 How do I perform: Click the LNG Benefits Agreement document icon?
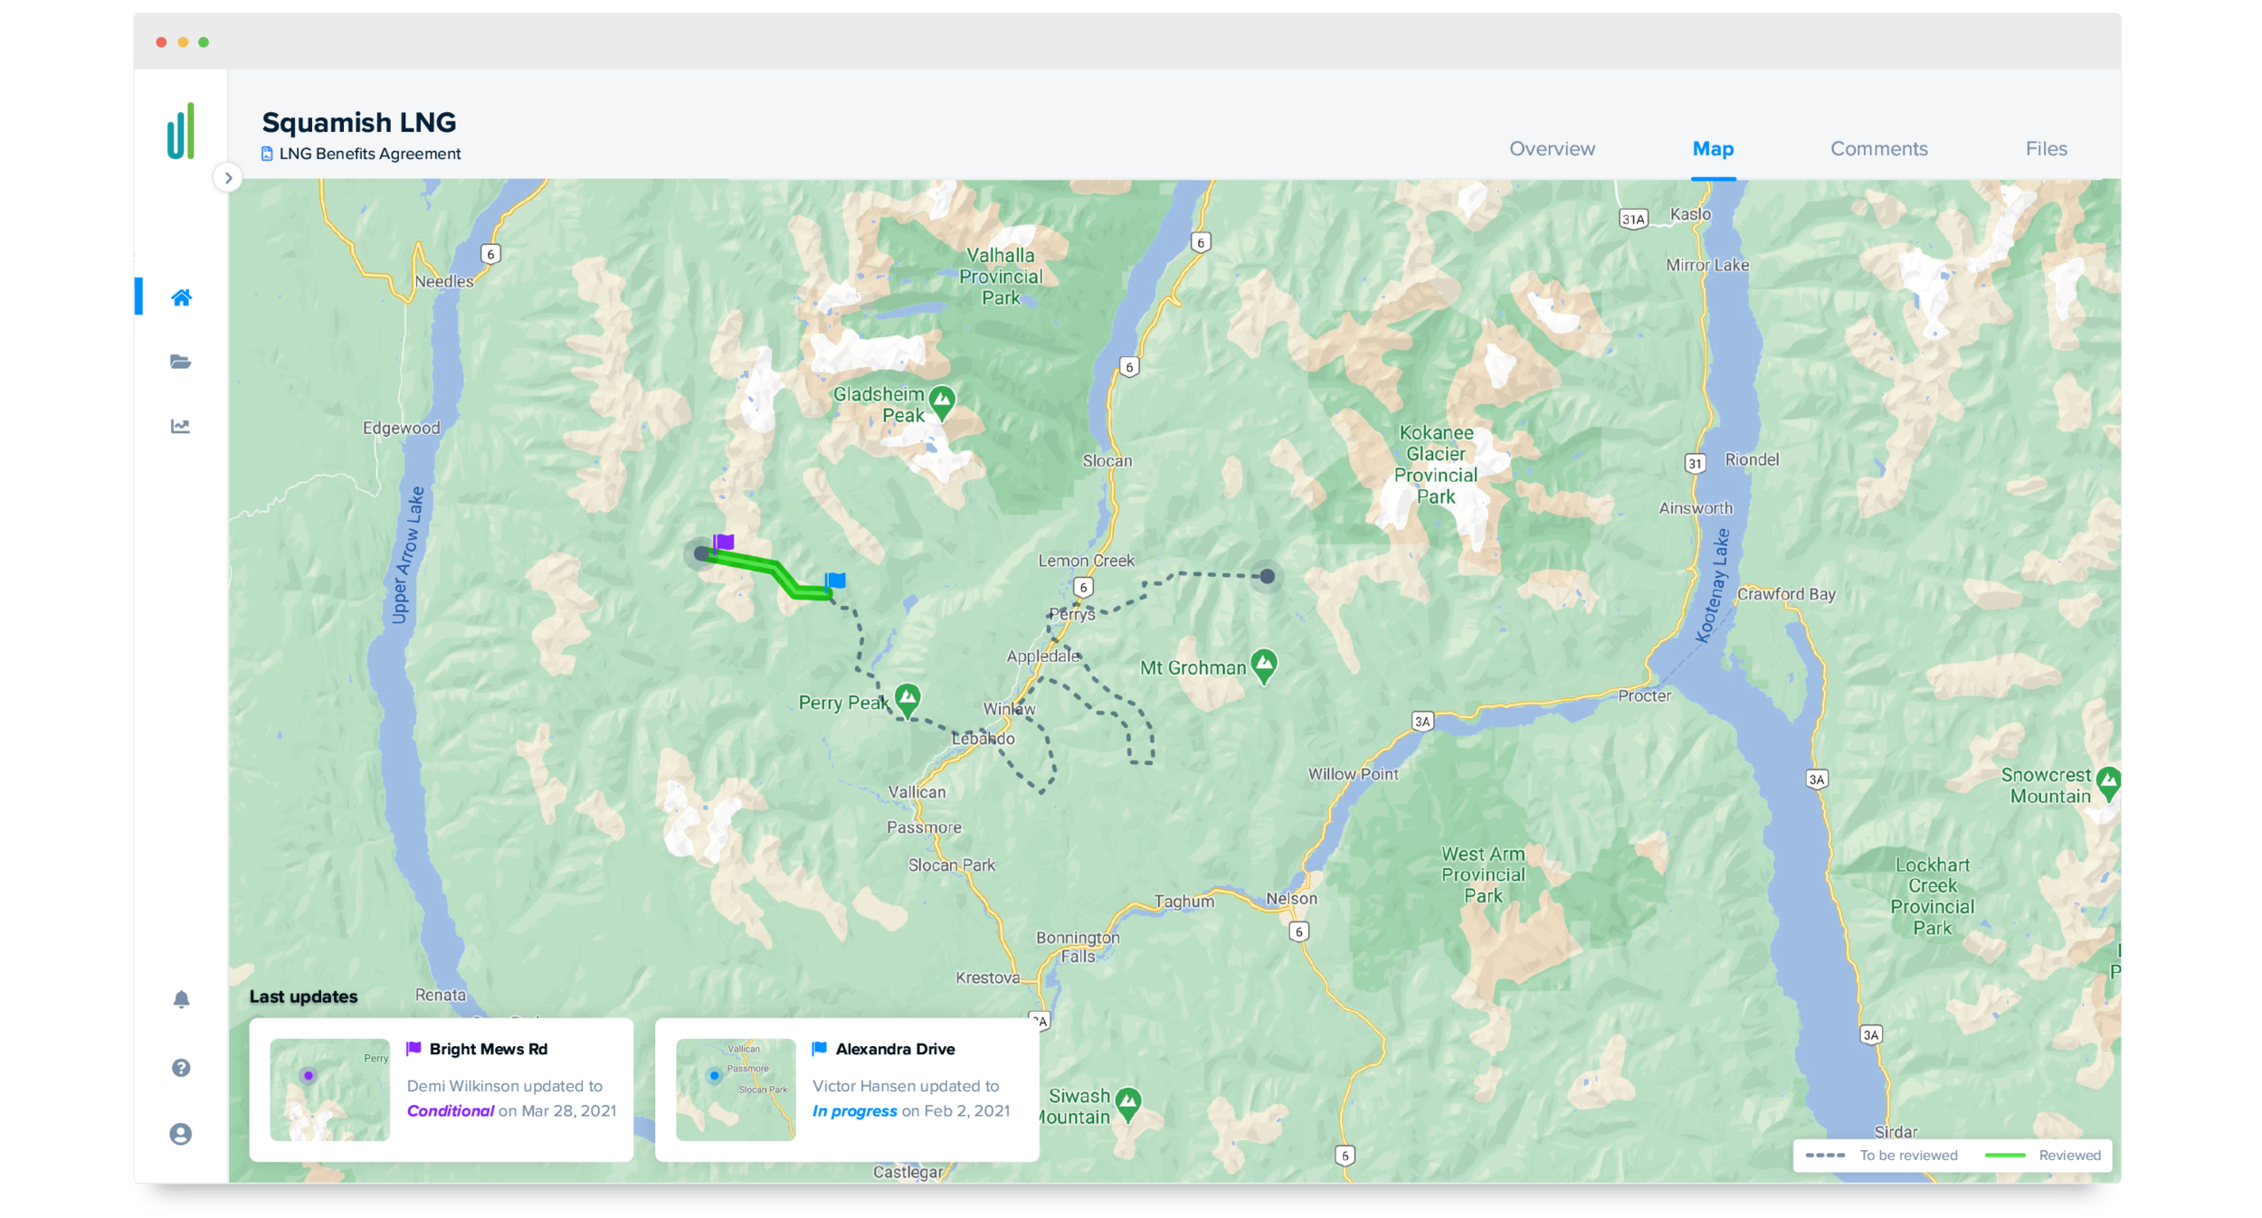[x=267, y=154]
